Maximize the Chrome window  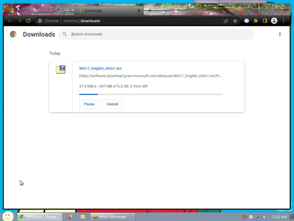(x=274, y=6)
